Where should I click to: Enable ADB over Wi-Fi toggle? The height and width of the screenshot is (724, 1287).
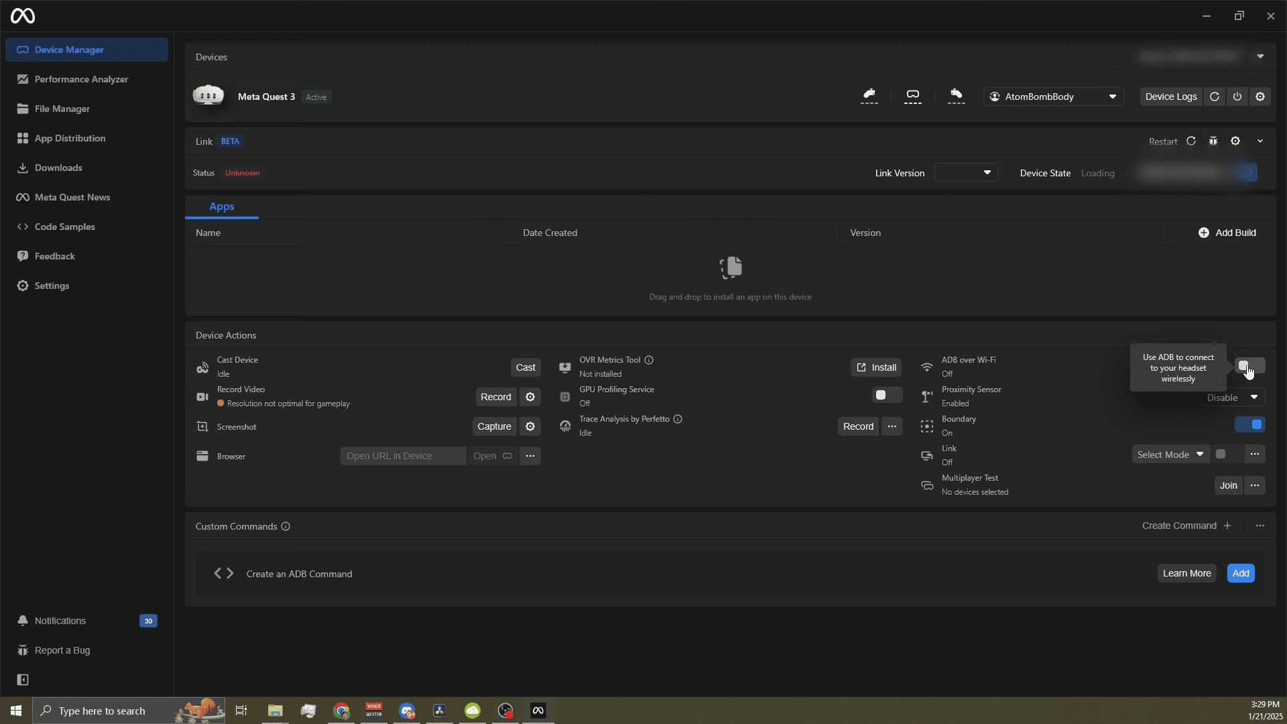tap(1249, 366)
